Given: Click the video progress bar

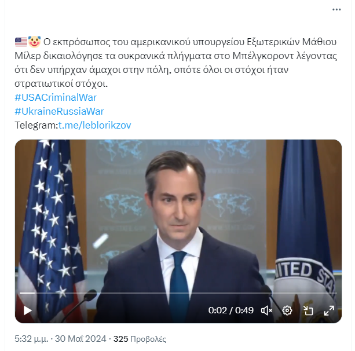Looking at the screenshot, I should pos(178,293).
